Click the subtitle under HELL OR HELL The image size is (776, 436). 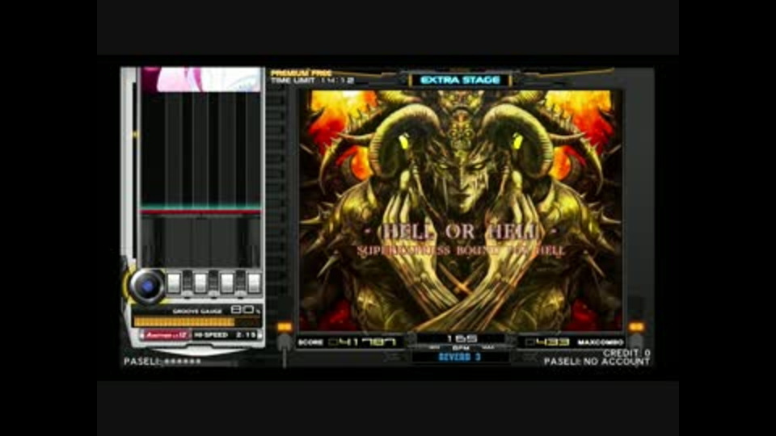pyautogui.click(x=460, y=250)
